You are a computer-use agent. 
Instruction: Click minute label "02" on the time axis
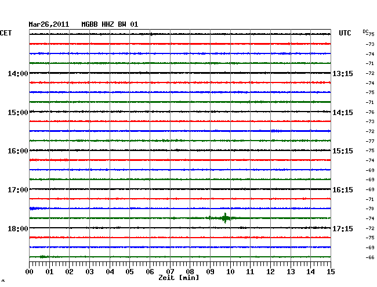(x=69, y=272)
